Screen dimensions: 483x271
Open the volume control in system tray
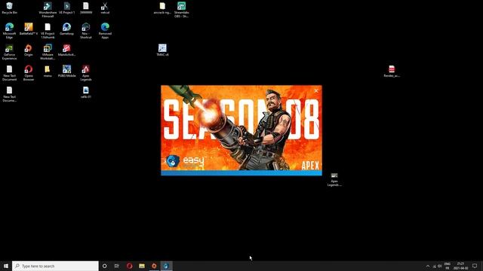point(439,266)
